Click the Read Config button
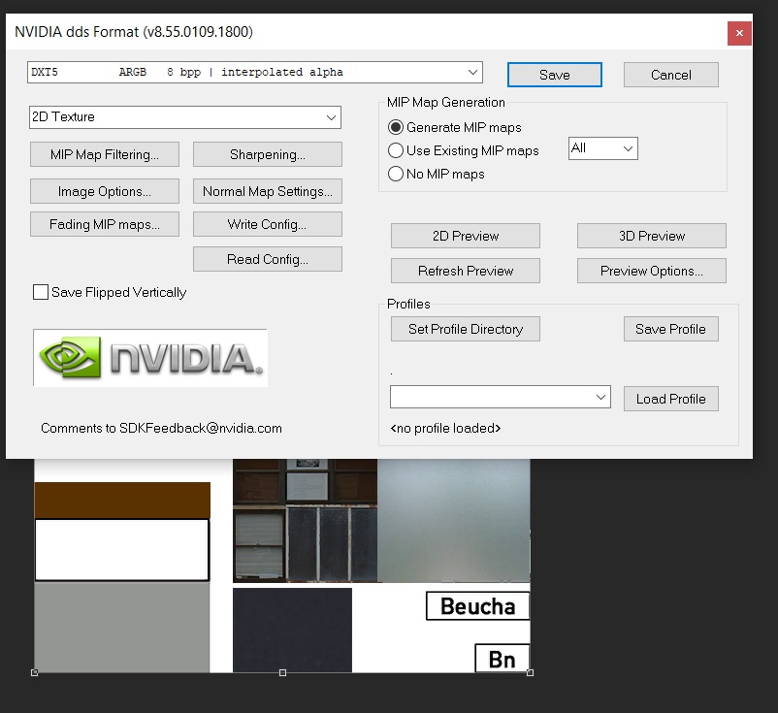This screenshot has height=713, width=778. pos(268,259)
